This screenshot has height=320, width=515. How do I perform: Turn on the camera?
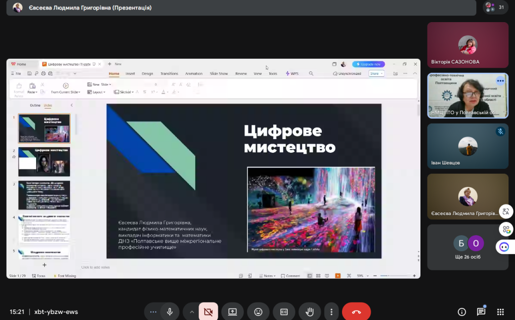[x=208, y=311]
